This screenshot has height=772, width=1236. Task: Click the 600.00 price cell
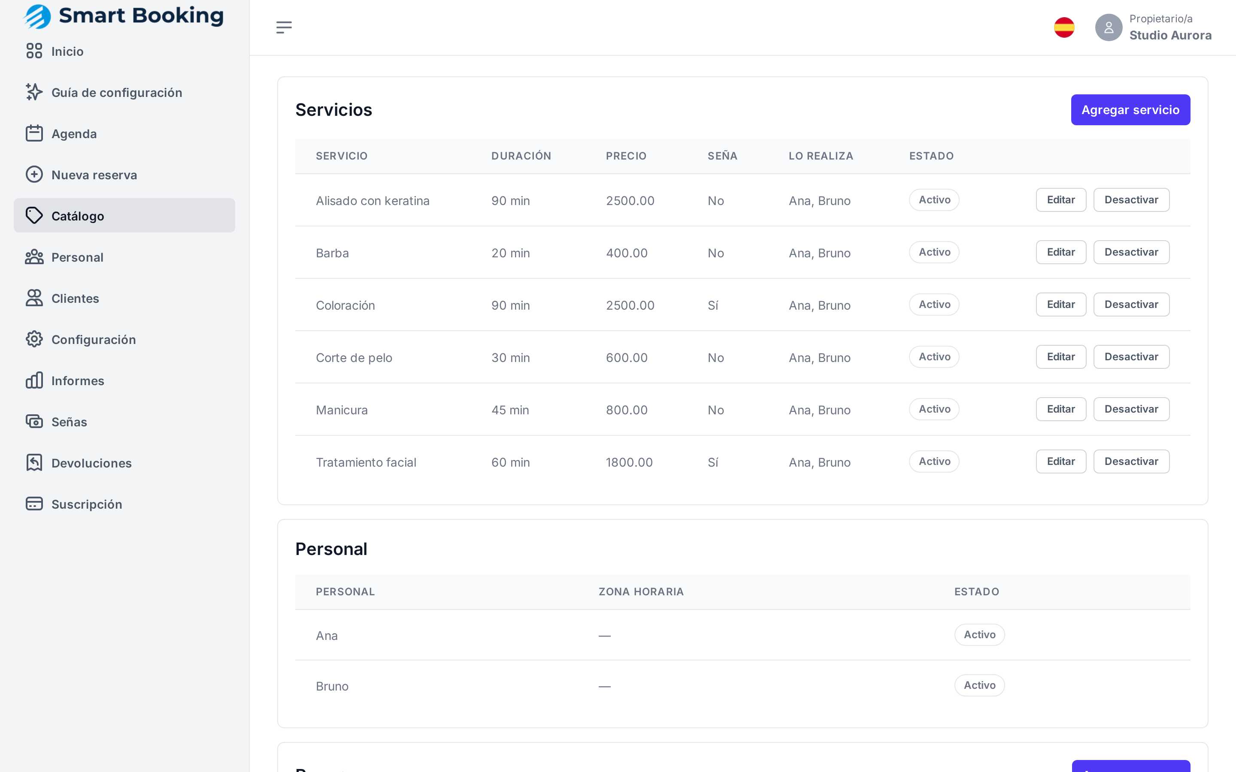coord(627,357)
